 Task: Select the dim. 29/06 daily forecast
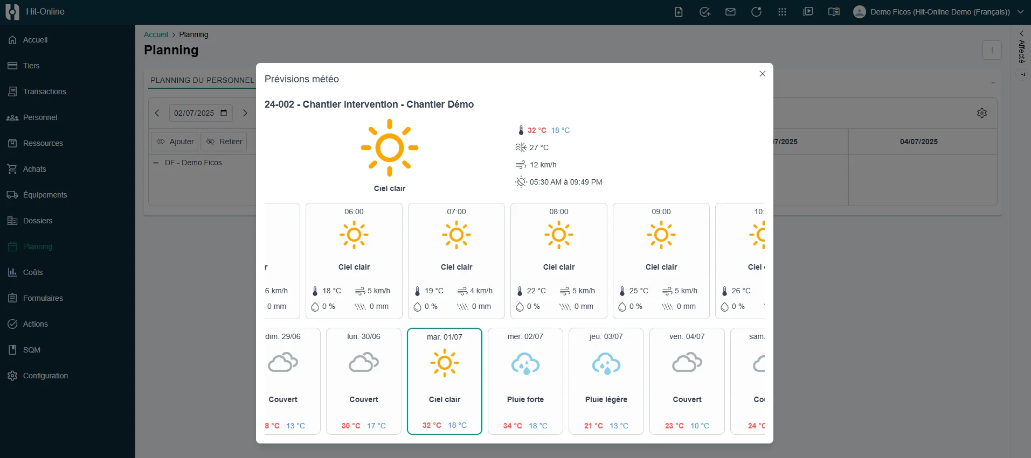click(x=292, y=381)
